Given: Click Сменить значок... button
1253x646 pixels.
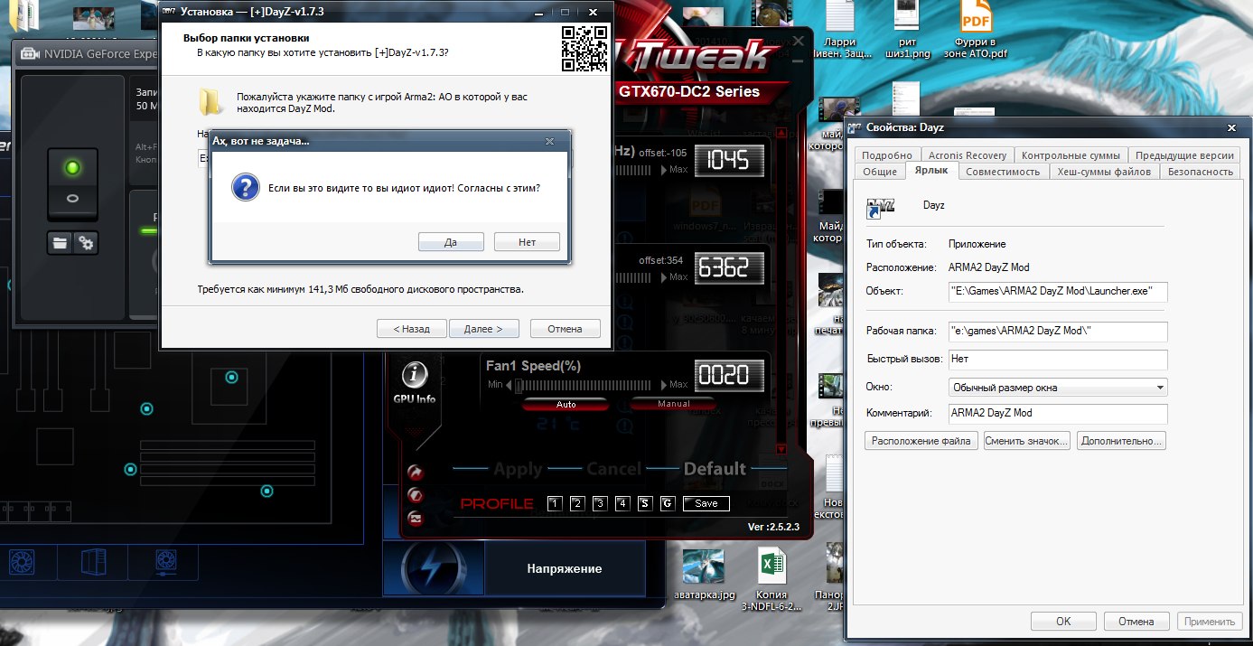Looking at the screenshot, I should [x=1026, y=441].
